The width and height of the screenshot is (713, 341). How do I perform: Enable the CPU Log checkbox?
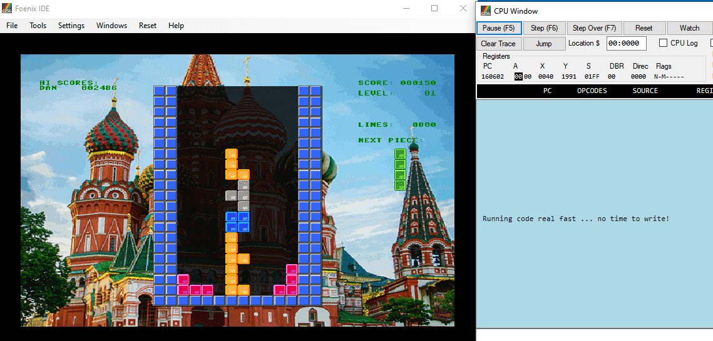click(664, 43)
